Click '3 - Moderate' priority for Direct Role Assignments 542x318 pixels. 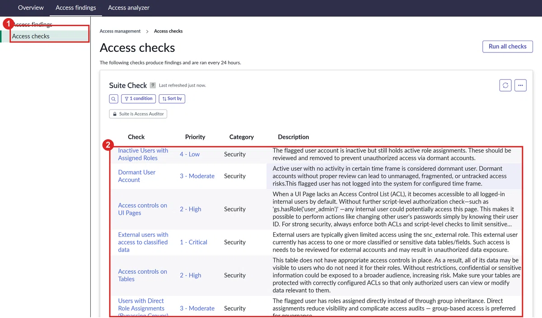click(197, 308)
